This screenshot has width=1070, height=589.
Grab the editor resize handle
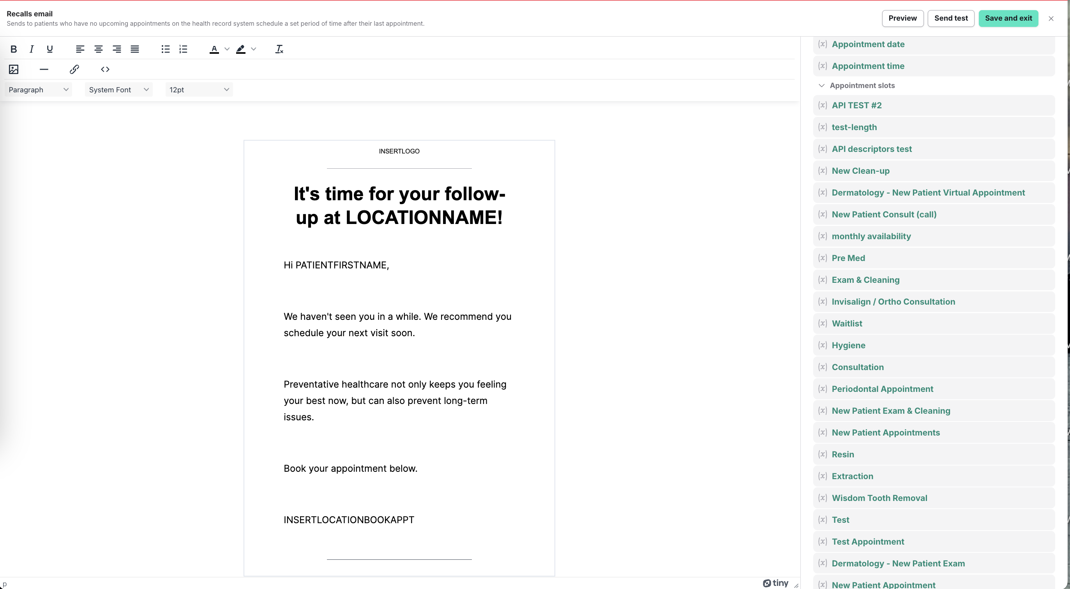[x=796, y=585]
